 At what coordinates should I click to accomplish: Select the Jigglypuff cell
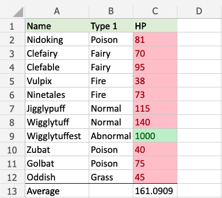coord(57,108)
